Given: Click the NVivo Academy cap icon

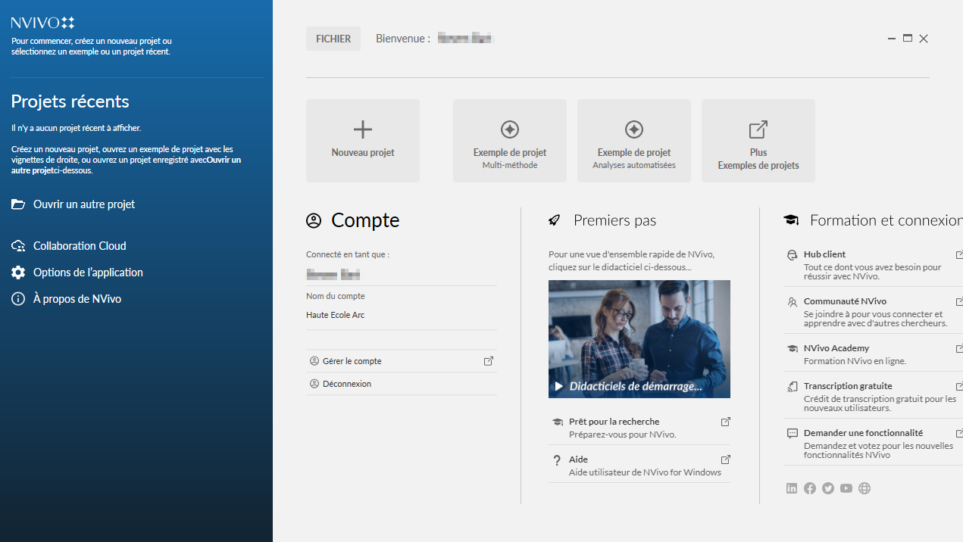Looking at the screenshot, I should (x=793, y=348).
